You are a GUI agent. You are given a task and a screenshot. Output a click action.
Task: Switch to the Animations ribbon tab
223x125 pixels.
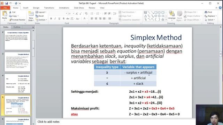click(64, 8)
